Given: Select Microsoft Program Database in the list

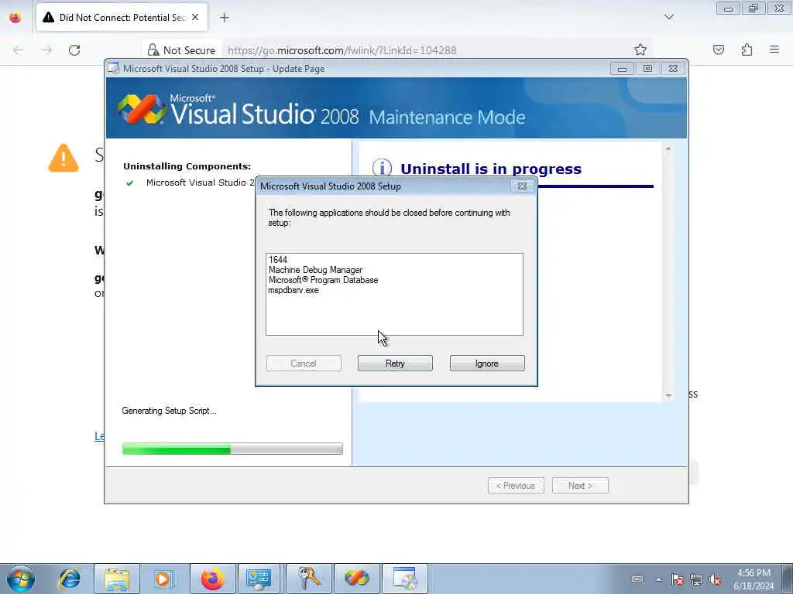Looking at the screenshot, I should point(323,280).
